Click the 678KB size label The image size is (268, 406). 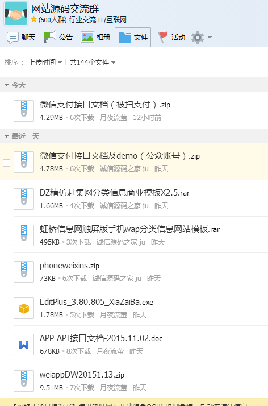tap(49, 351)
